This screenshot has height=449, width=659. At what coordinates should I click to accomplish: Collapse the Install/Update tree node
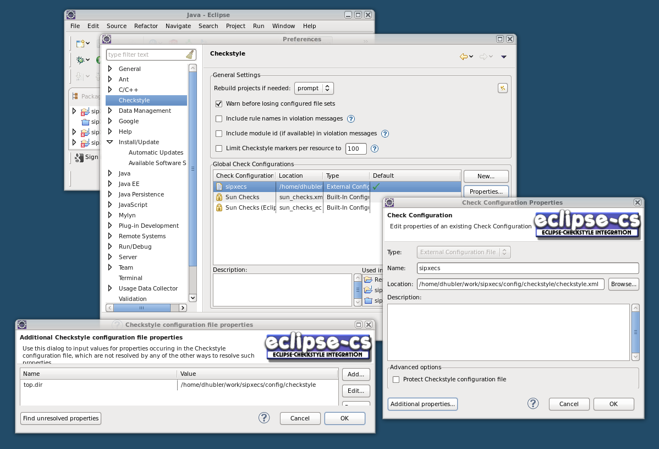tap(111, 142)
